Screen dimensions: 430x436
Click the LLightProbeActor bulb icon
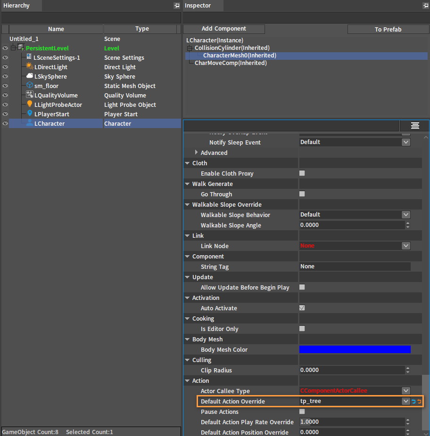(30, 104)
